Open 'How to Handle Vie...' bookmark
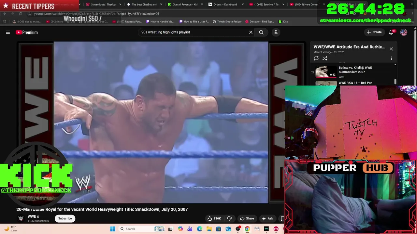Image resolution: width=417 pixels, height=234 pixels. (160, 22)
